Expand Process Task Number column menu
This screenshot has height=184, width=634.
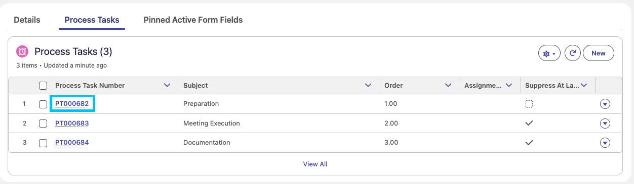(168, 86)
